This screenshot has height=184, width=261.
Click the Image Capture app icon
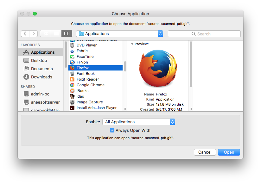[x=72, y=102]
